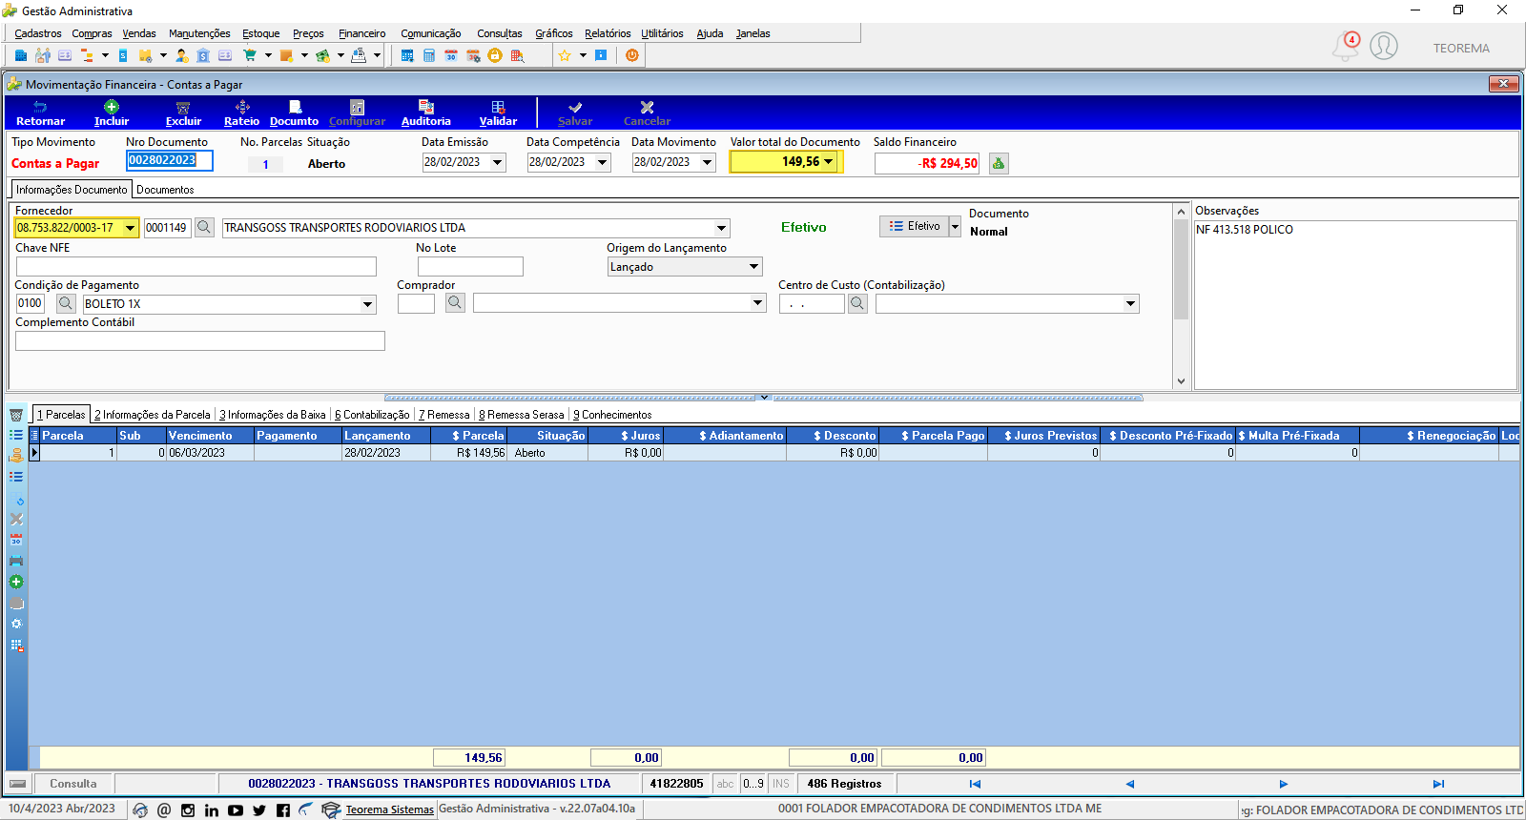1526x820 pixels.
Task: Click the No Lote input field
Action: [x=470, y=267]
